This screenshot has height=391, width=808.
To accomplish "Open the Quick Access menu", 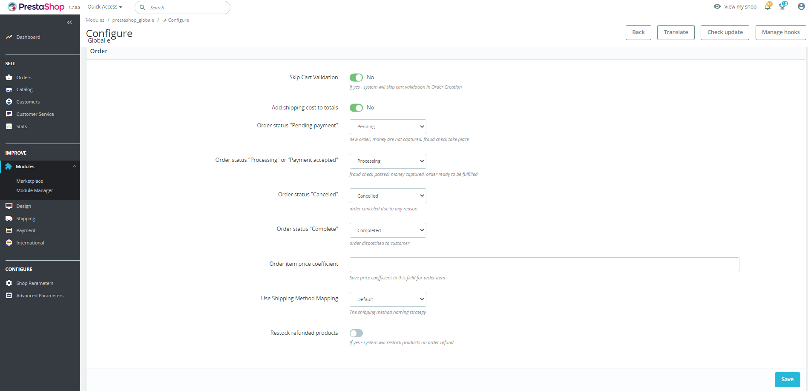I will (x=104, y=6).
